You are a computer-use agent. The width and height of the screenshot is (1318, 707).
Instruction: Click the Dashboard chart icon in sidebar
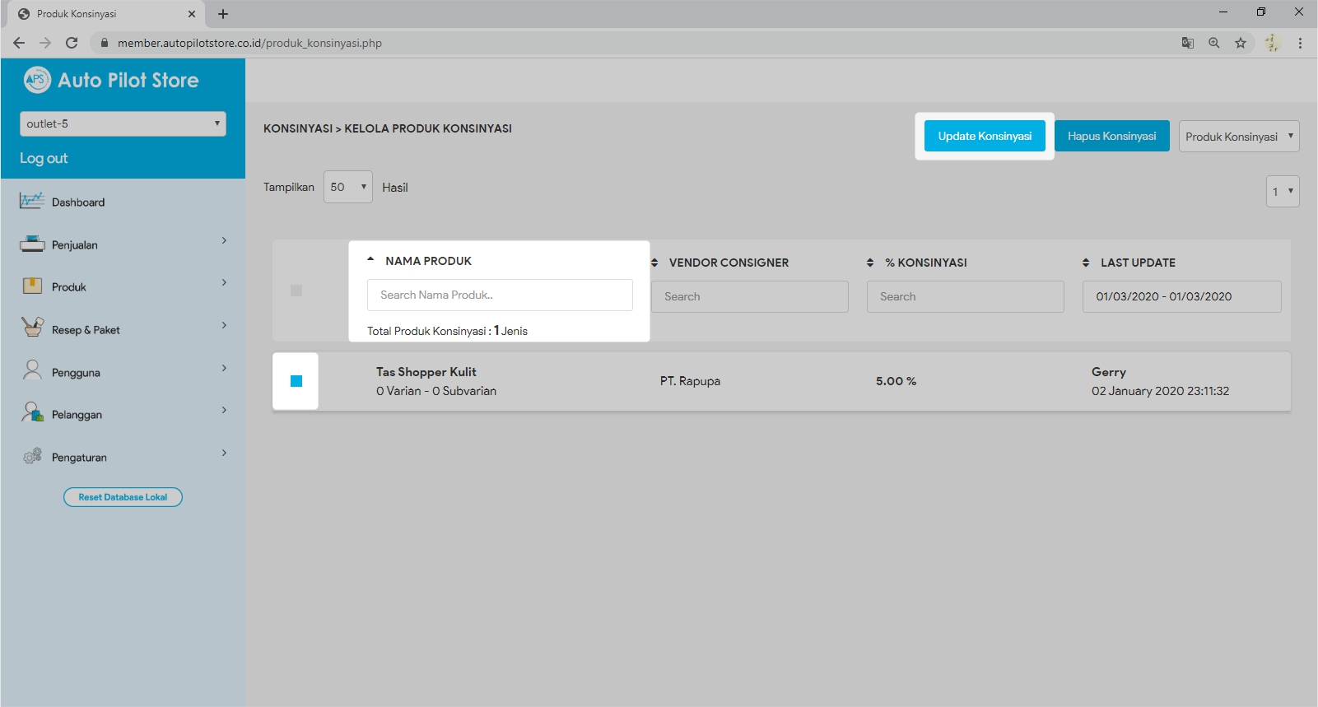pos(32,201)
